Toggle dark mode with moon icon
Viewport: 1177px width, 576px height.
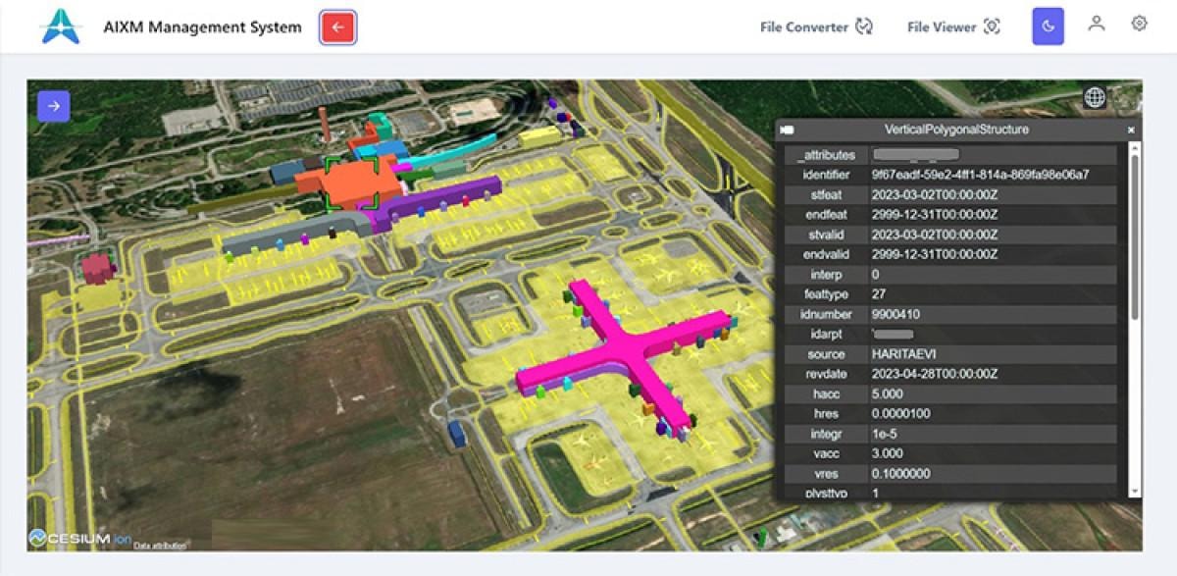(1048, 26)
